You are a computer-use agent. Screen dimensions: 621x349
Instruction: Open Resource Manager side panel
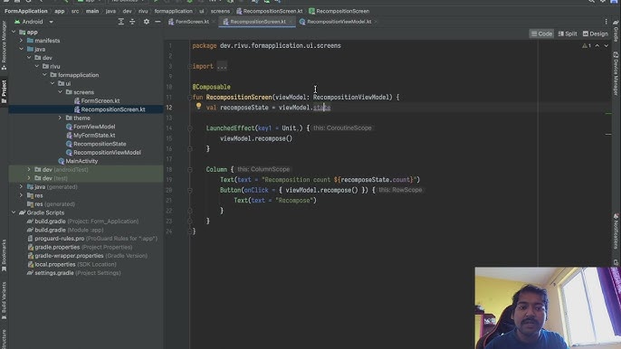4,45
